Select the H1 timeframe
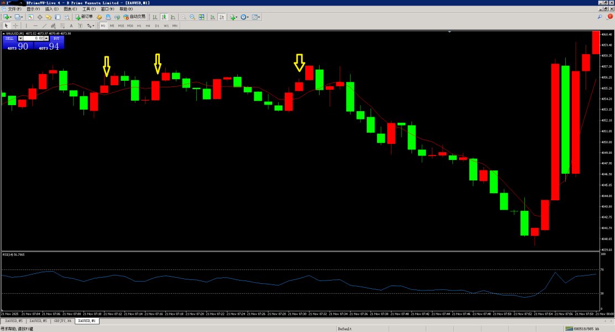Viewport: 615px width, 332px height. pyautogui.click(x=139, y=26)
